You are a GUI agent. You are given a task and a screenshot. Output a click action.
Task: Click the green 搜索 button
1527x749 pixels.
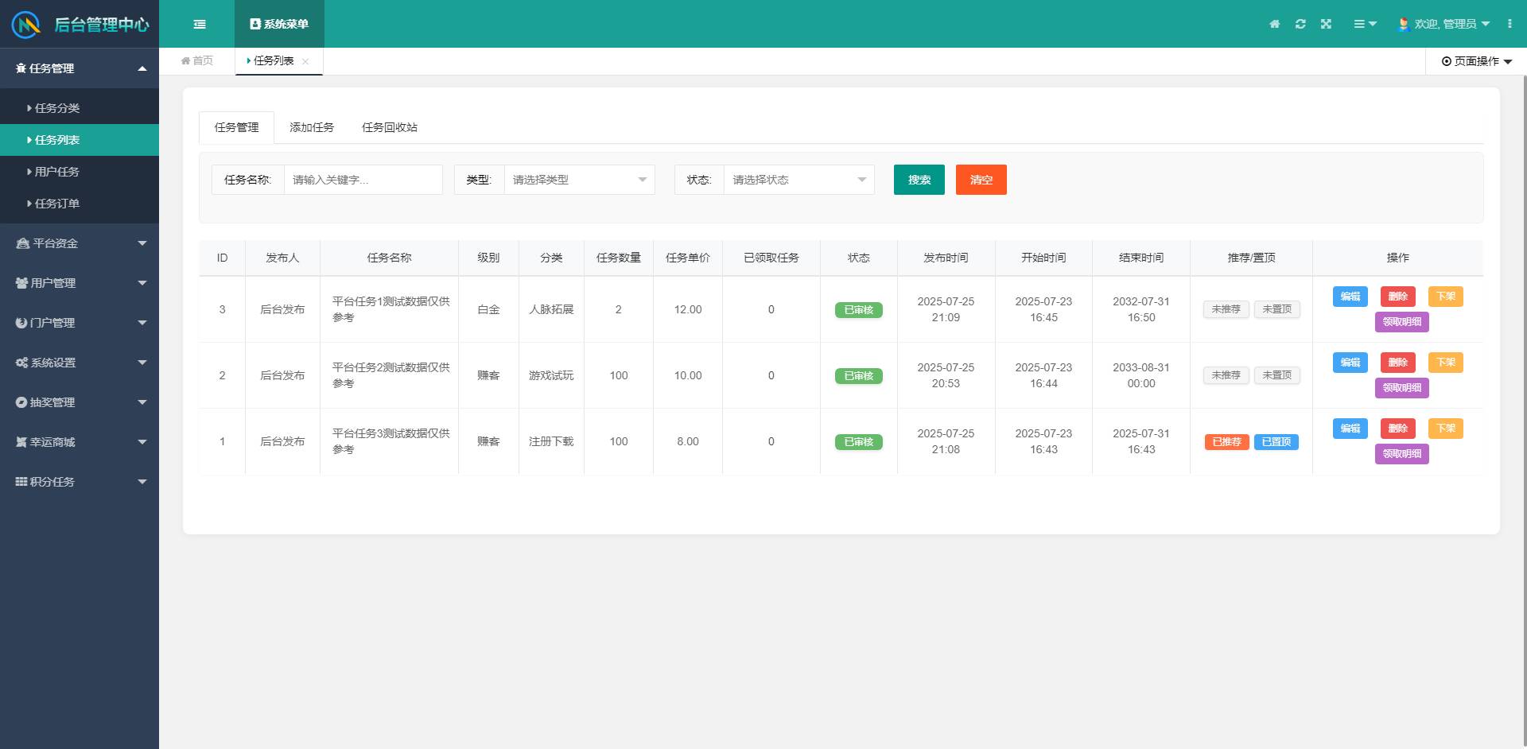click(919, 180)
